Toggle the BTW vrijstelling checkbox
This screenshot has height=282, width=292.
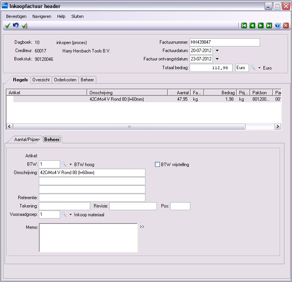[157, 164]
